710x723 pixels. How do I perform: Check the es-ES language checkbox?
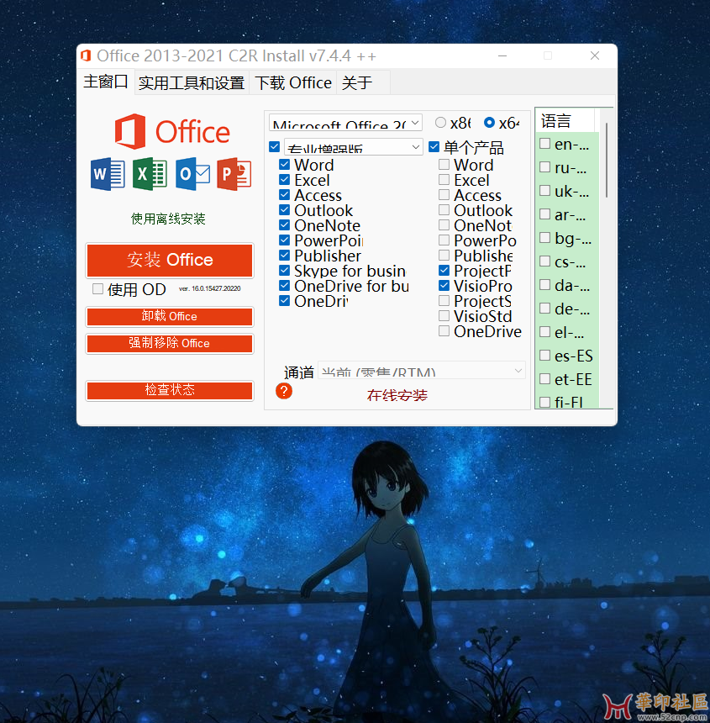(x=545, y=356)
